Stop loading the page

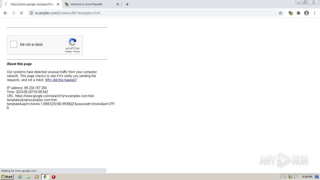coord(21,13)
